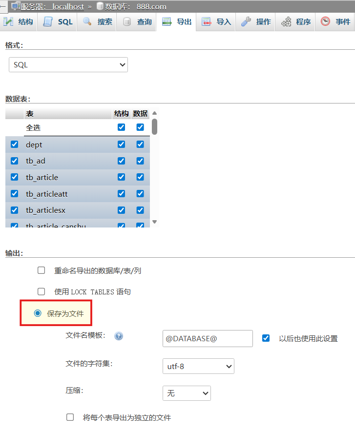Click the Routines (程序) gears icon
Image resolution: width=355 pixels, height=433 pixels.
coord(286,22)
